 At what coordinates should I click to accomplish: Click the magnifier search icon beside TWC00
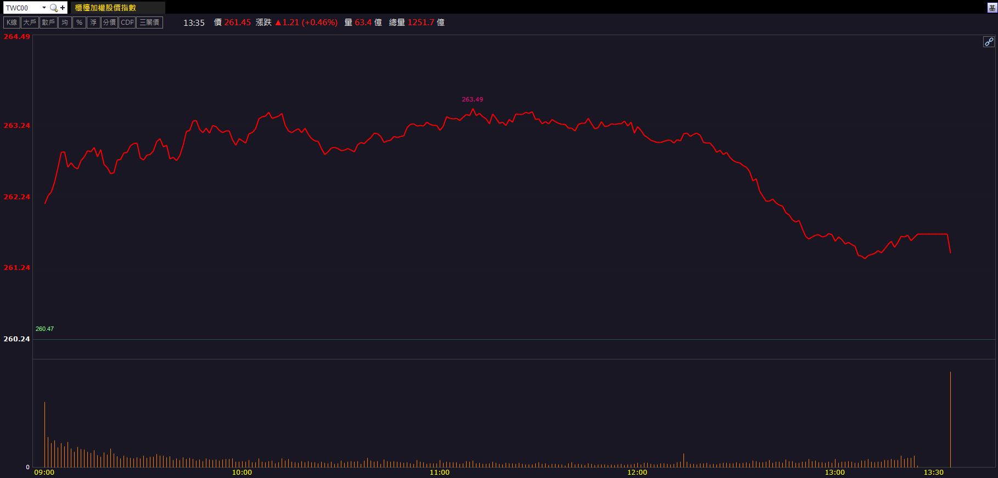tap(53, 8)
